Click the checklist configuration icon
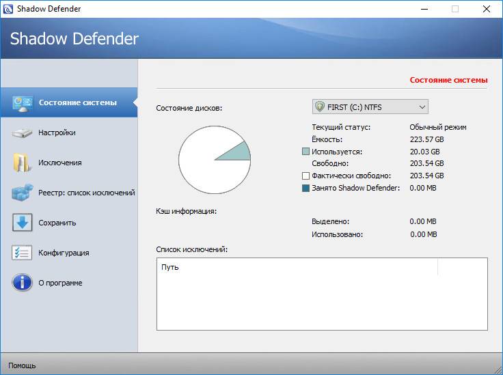Image resolution: width=503 pixels, height=375 pixels. (x=22, y=253)
